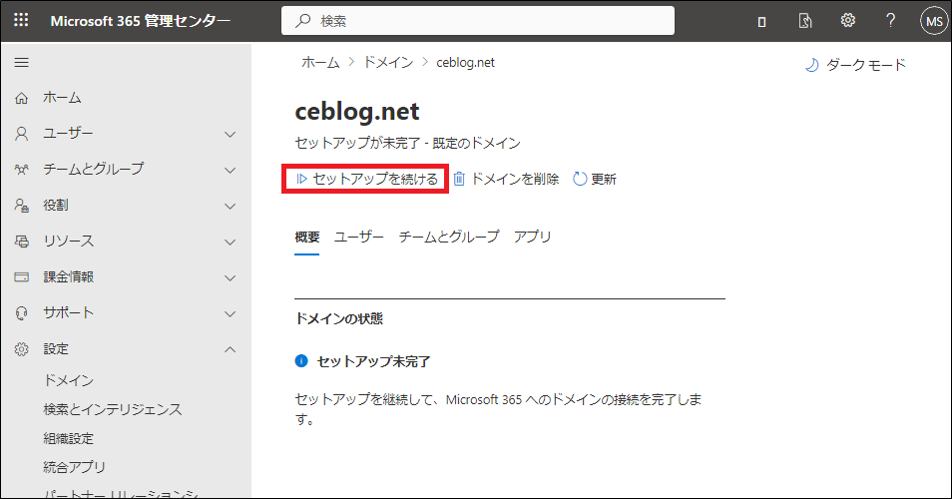
Task: Switch to the チームとグループ tab
Action: point(449,237)
